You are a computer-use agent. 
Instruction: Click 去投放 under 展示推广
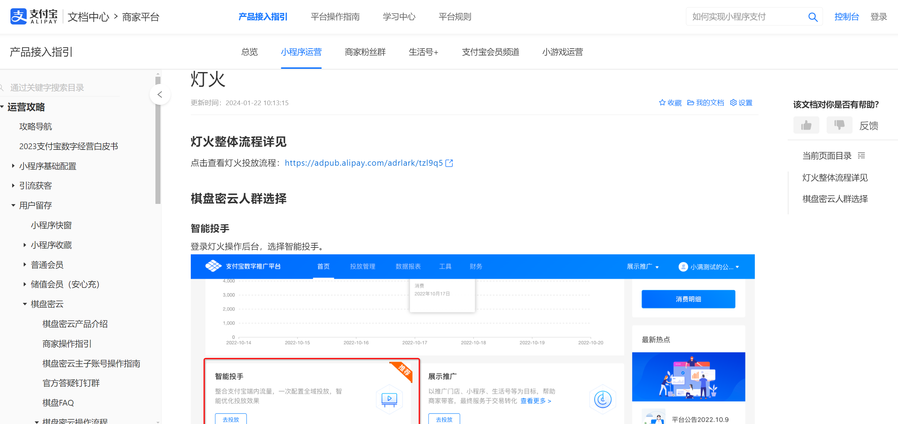click(x=444, y=419)
